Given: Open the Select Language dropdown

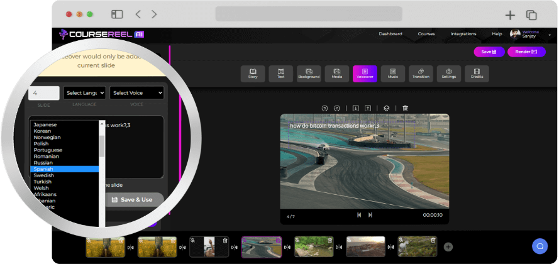Looking at the screenshot, I should pyautogui.click(x=84, y=93).
